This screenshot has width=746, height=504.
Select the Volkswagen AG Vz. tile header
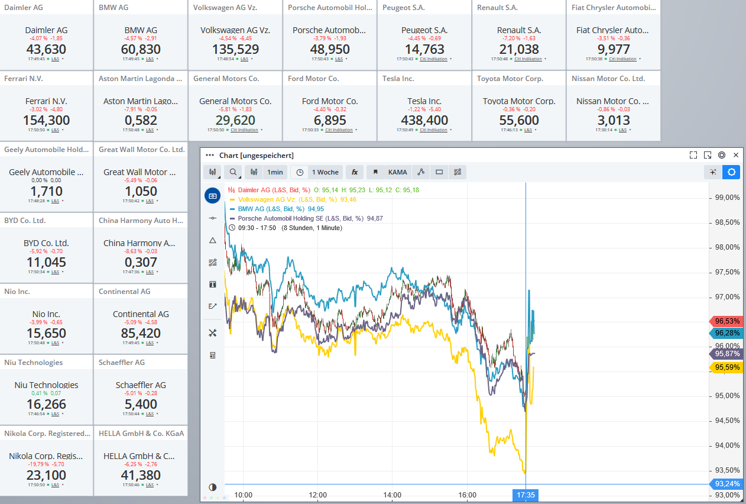(x=235, y=7)
